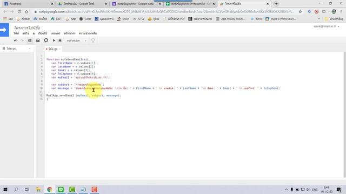346x194 pixels.
Task: Click the blue Apps Script arrow logo
Action: point(4,30)
